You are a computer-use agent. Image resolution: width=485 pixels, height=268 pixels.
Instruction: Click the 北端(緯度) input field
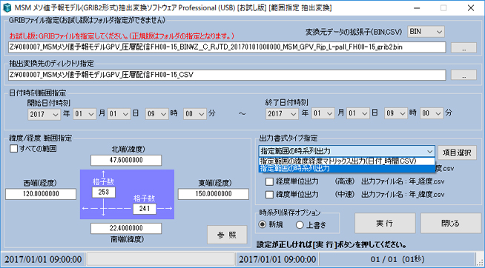coord(126,160)
